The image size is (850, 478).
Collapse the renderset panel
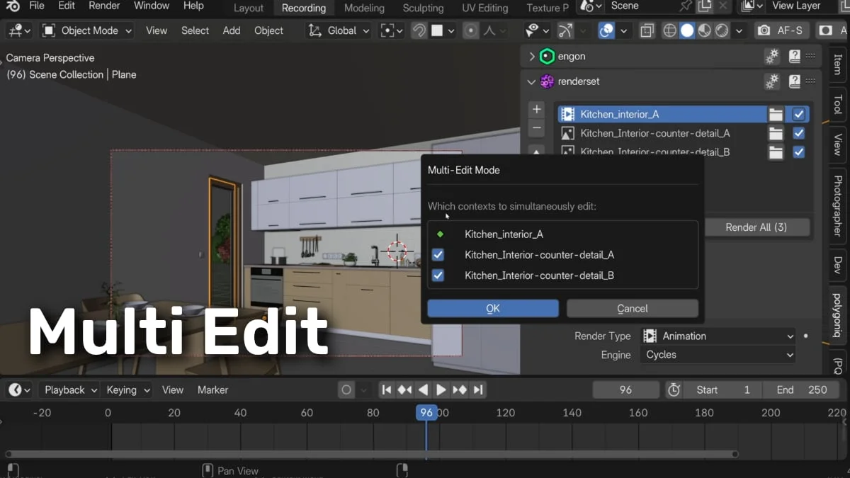click(x=531, y=81)
